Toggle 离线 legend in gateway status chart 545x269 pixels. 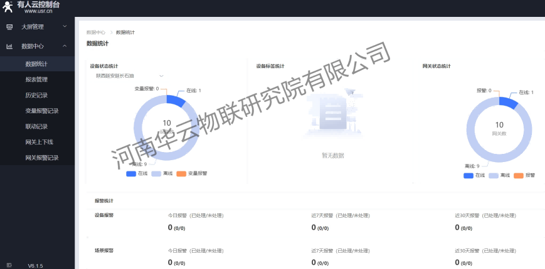[x=499, y=175]
